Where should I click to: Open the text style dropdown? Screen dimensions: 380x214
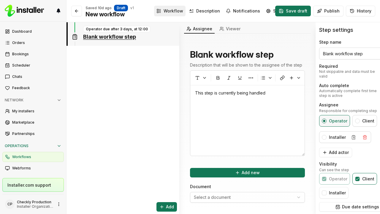[x=201, y=78]
